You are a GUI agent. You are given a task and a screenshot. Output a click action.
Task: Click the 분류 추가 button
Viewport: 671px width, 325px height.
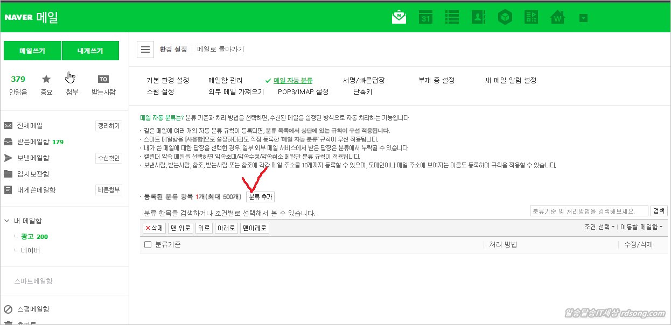pos(260,196)
